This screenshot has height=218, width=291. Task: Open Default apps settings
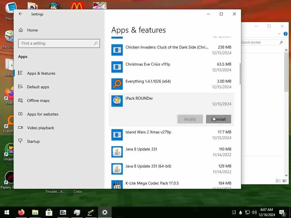[x=38, y=87]
